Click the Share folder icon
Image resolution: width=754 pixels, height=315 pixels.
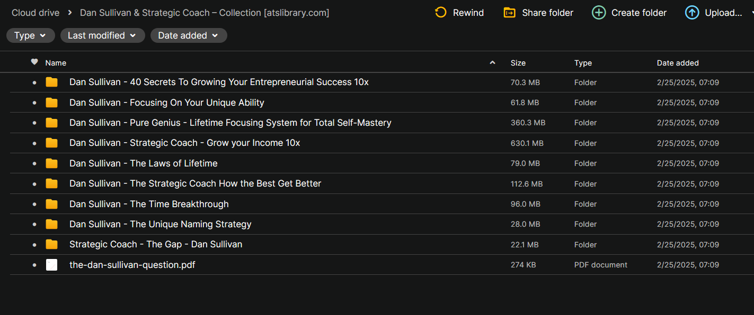coord(509,13)
